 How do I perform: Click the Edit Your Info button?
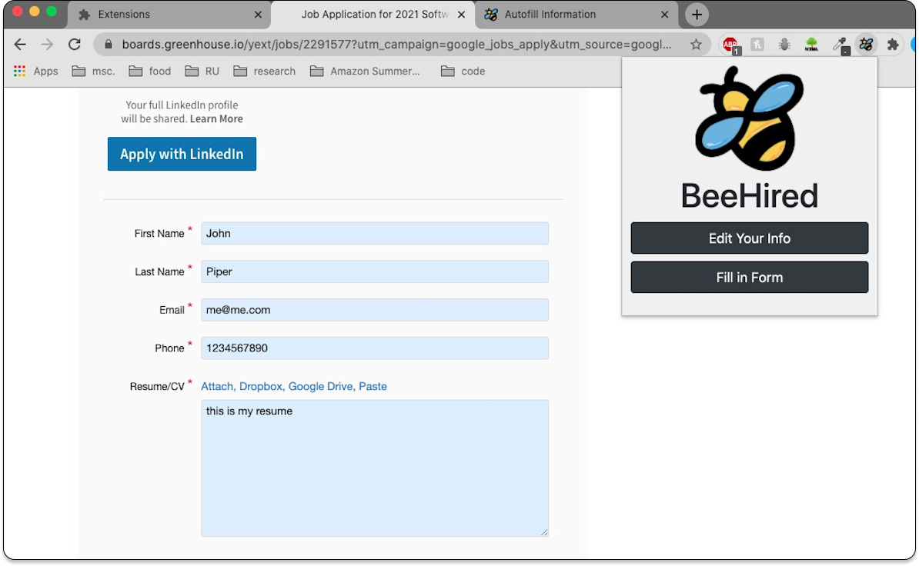pyautogui.click(x=749, y=238)
